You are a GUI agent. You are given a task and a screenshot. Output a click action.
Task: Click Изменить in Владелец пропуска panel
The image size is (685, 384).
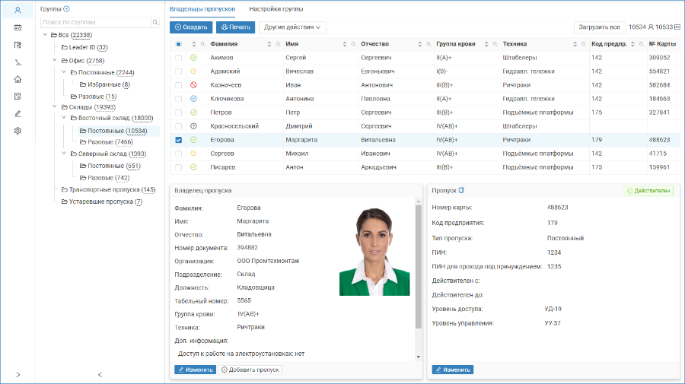(196, 370)
